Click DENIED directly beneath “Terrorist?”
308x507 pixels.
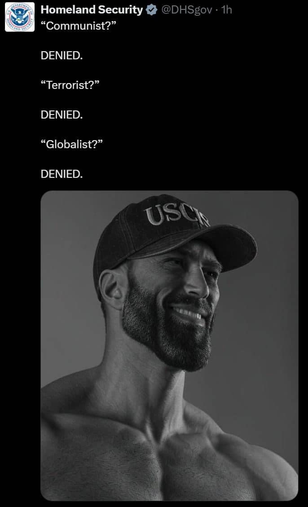coord(62,115)
